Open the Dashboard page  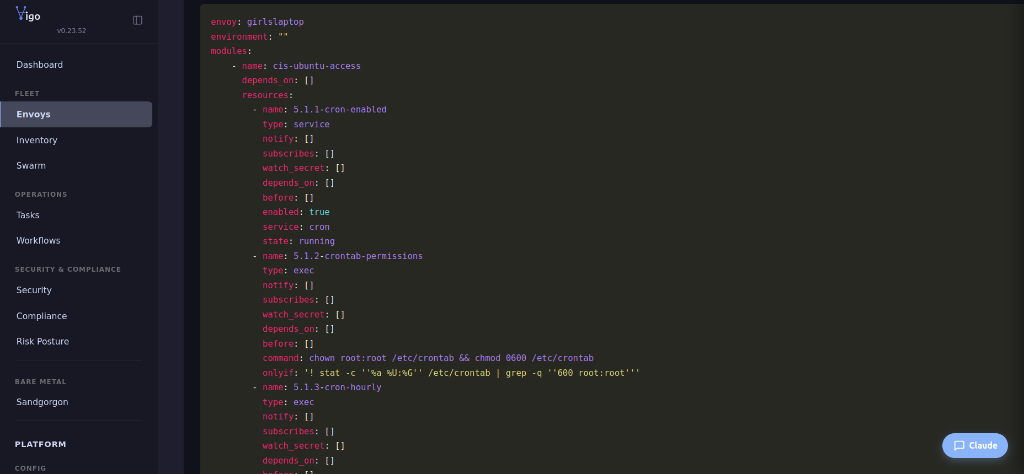(40, 65)
